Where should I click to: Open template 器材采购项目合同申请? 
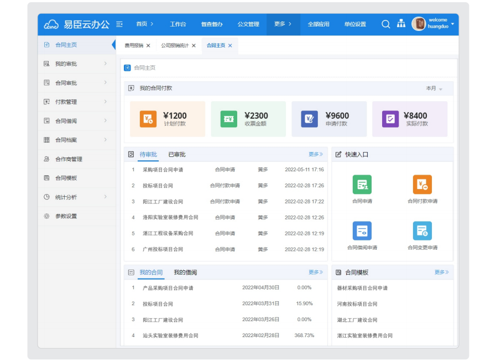pyautogui.click(x=362, y=288)
